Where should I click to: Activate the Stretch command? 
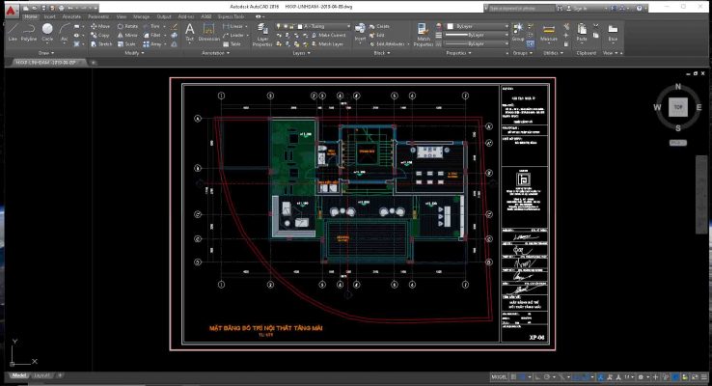coord(100,44)
